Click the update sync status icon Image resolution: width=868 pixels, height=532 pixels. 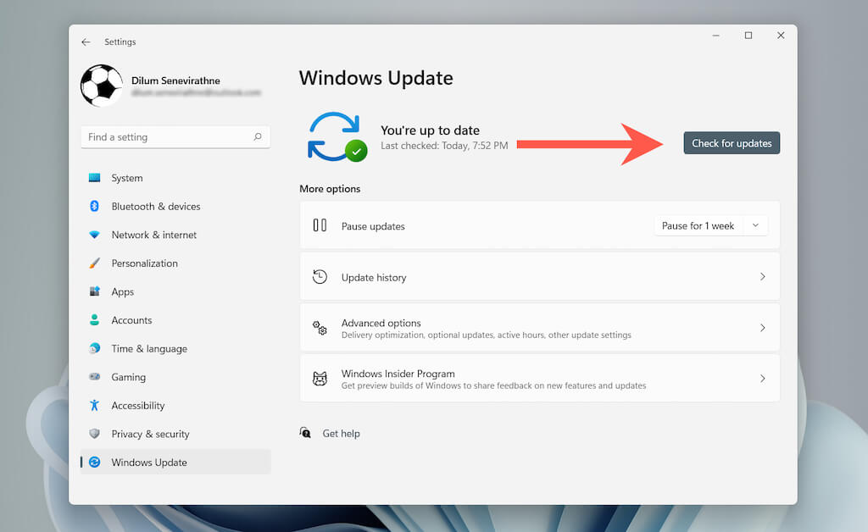coord(337,137)
